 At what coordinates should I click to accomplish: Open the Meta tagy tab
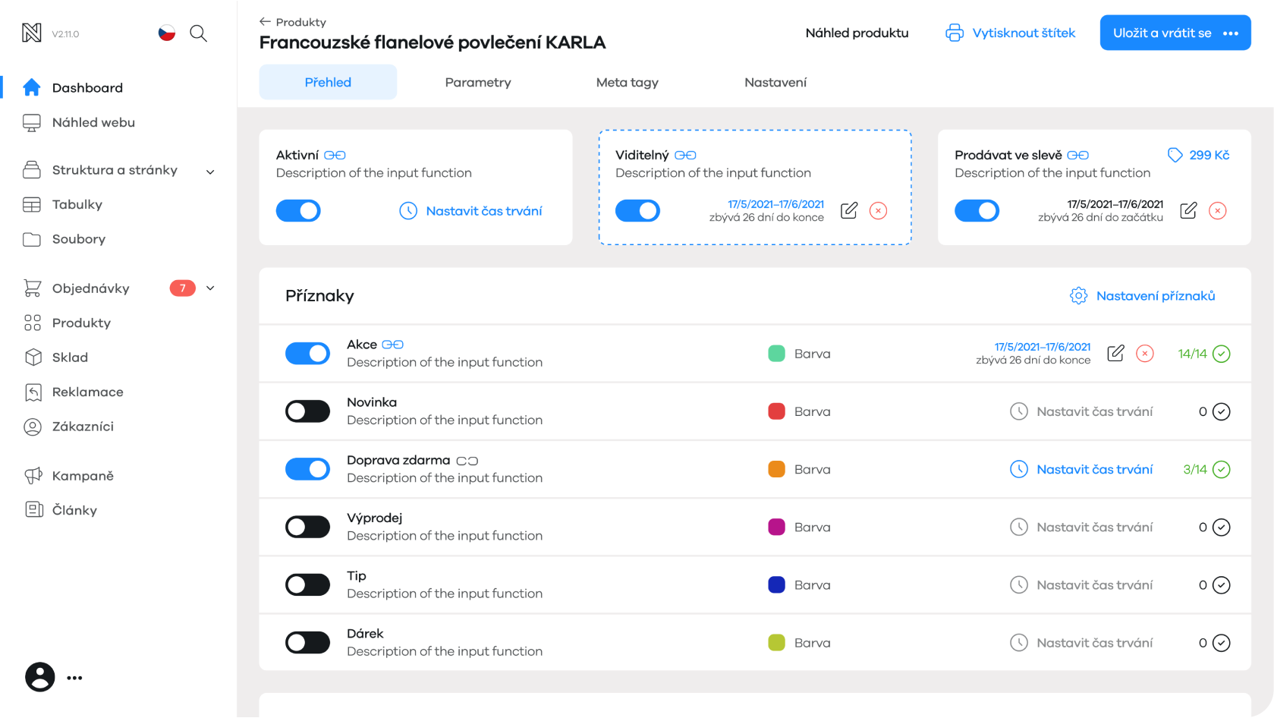[627, 82]
